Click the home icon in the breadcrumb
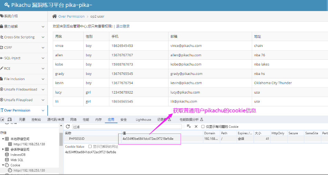This screenshot has height=175, width=328. (54, 16)
